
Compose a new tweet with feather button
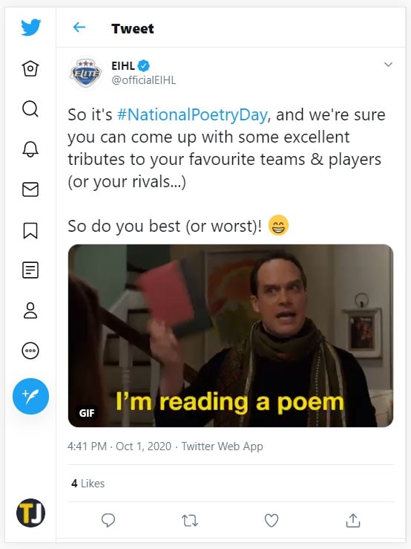30,397
